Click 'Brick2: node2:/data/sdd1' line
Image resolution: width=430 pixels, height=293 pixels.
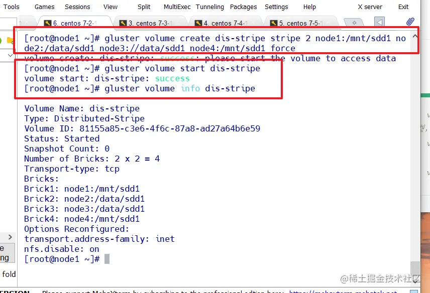pyautogui.click(x=84, y=199)
